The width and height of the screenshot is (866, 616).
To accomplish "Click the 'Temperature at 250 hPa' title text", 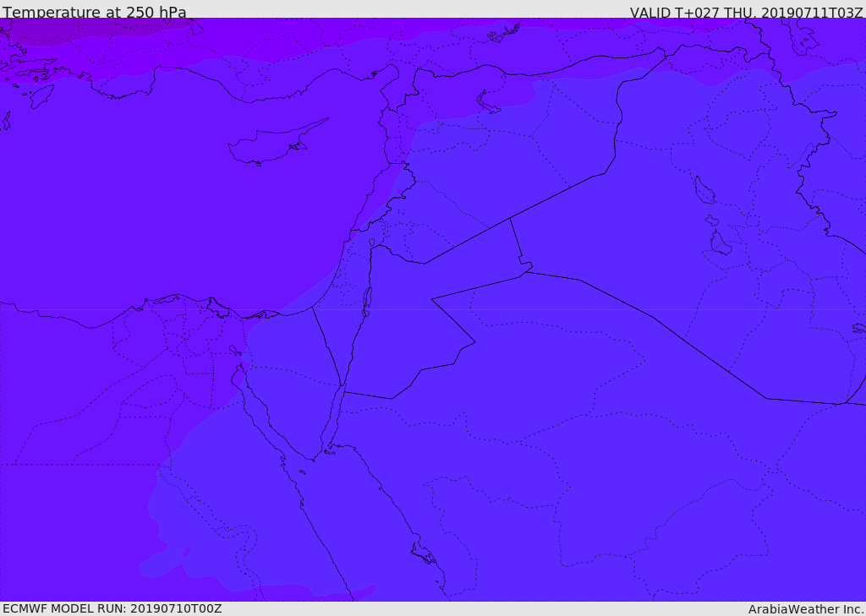I will (95, 12).
